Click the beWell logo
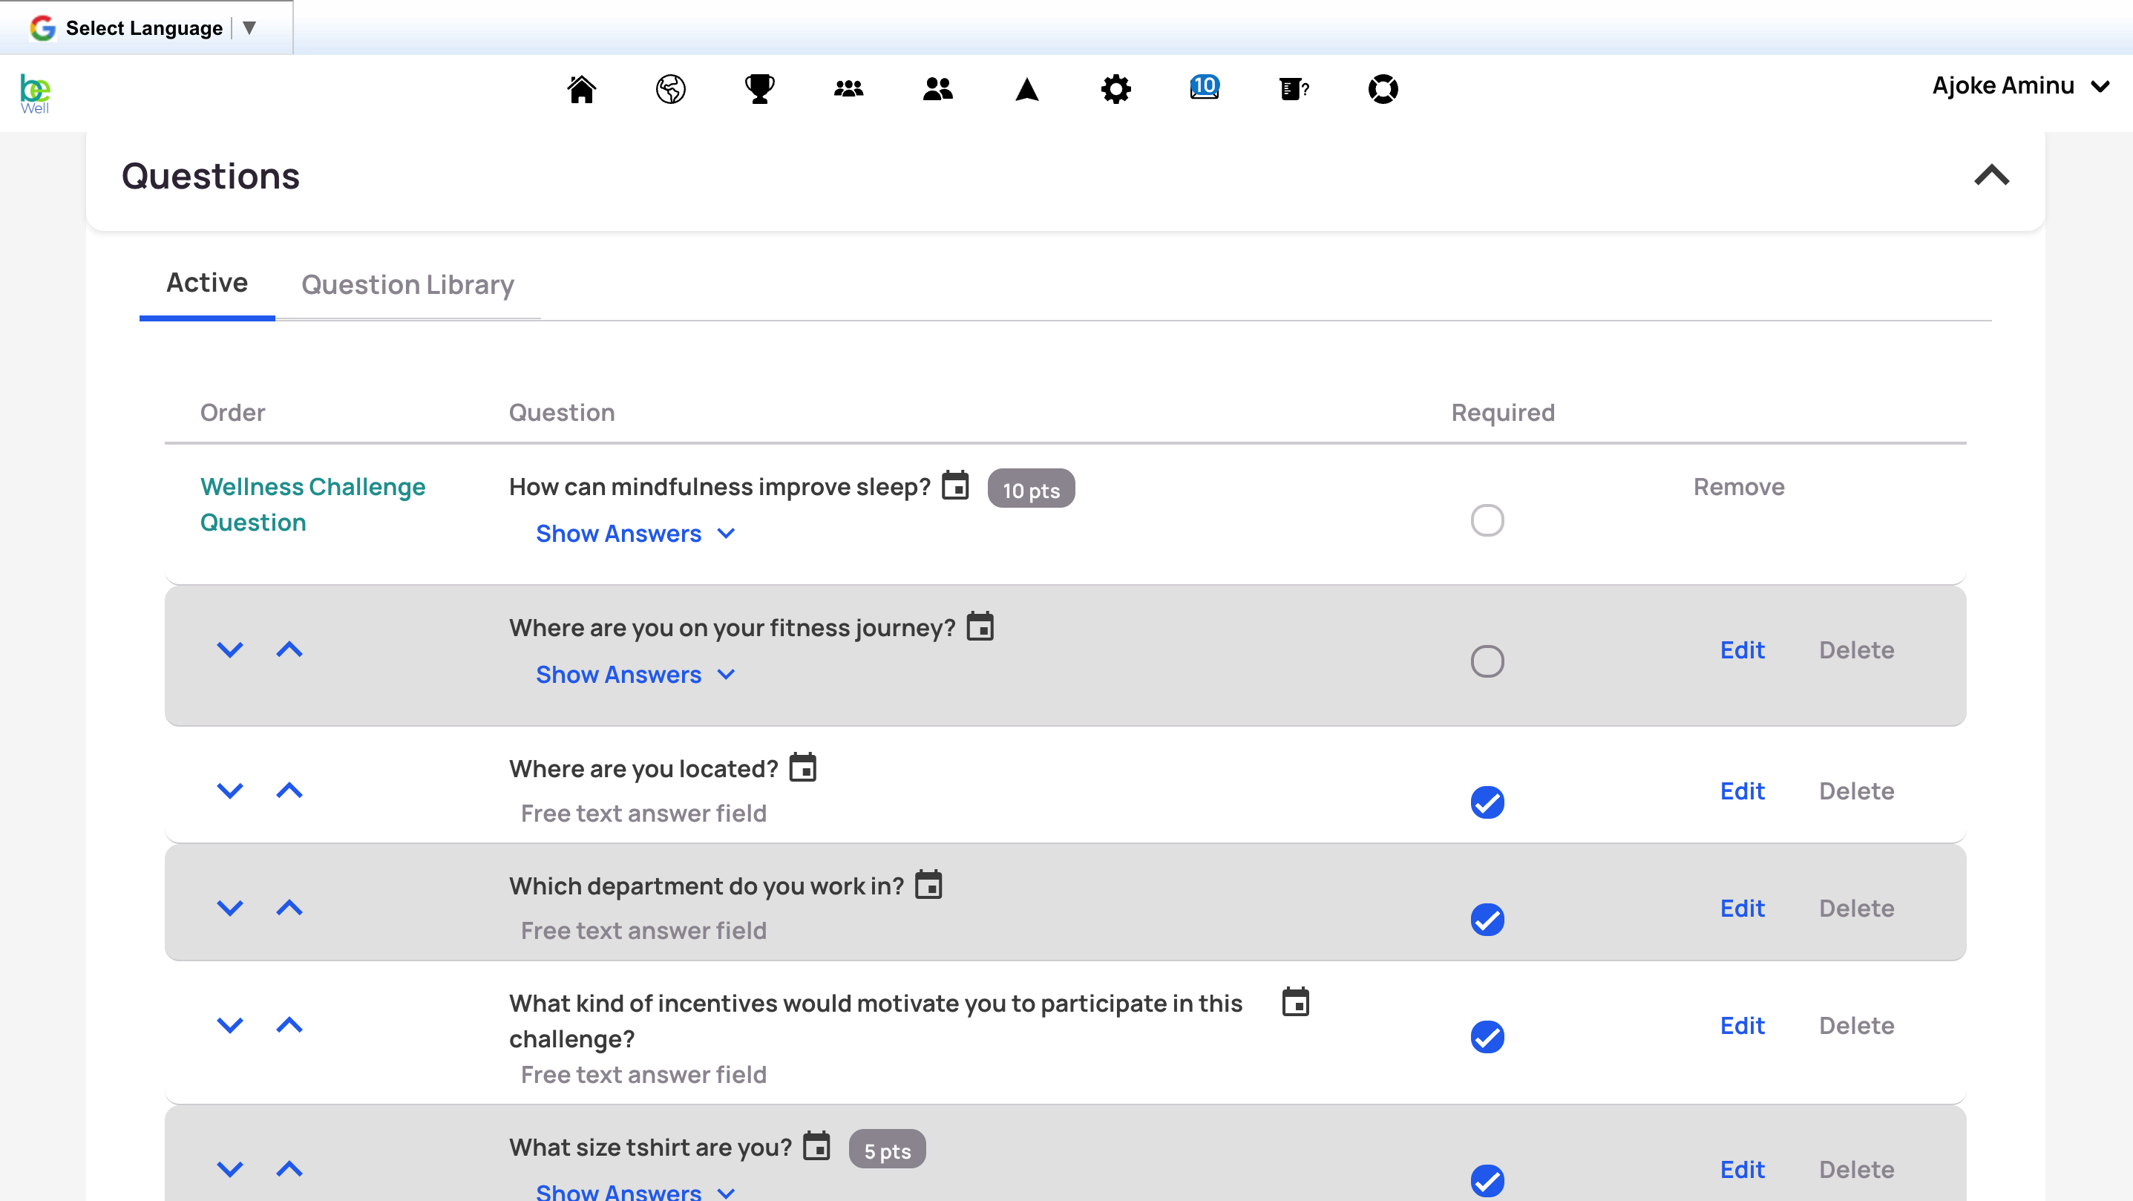This screenshot has width=2133, height=1201. coord(35,93)
